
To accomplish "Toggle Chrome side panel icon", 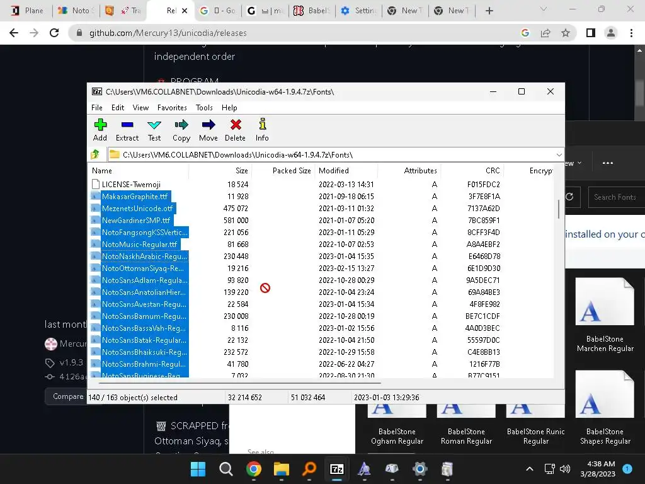I will (591, 33).
